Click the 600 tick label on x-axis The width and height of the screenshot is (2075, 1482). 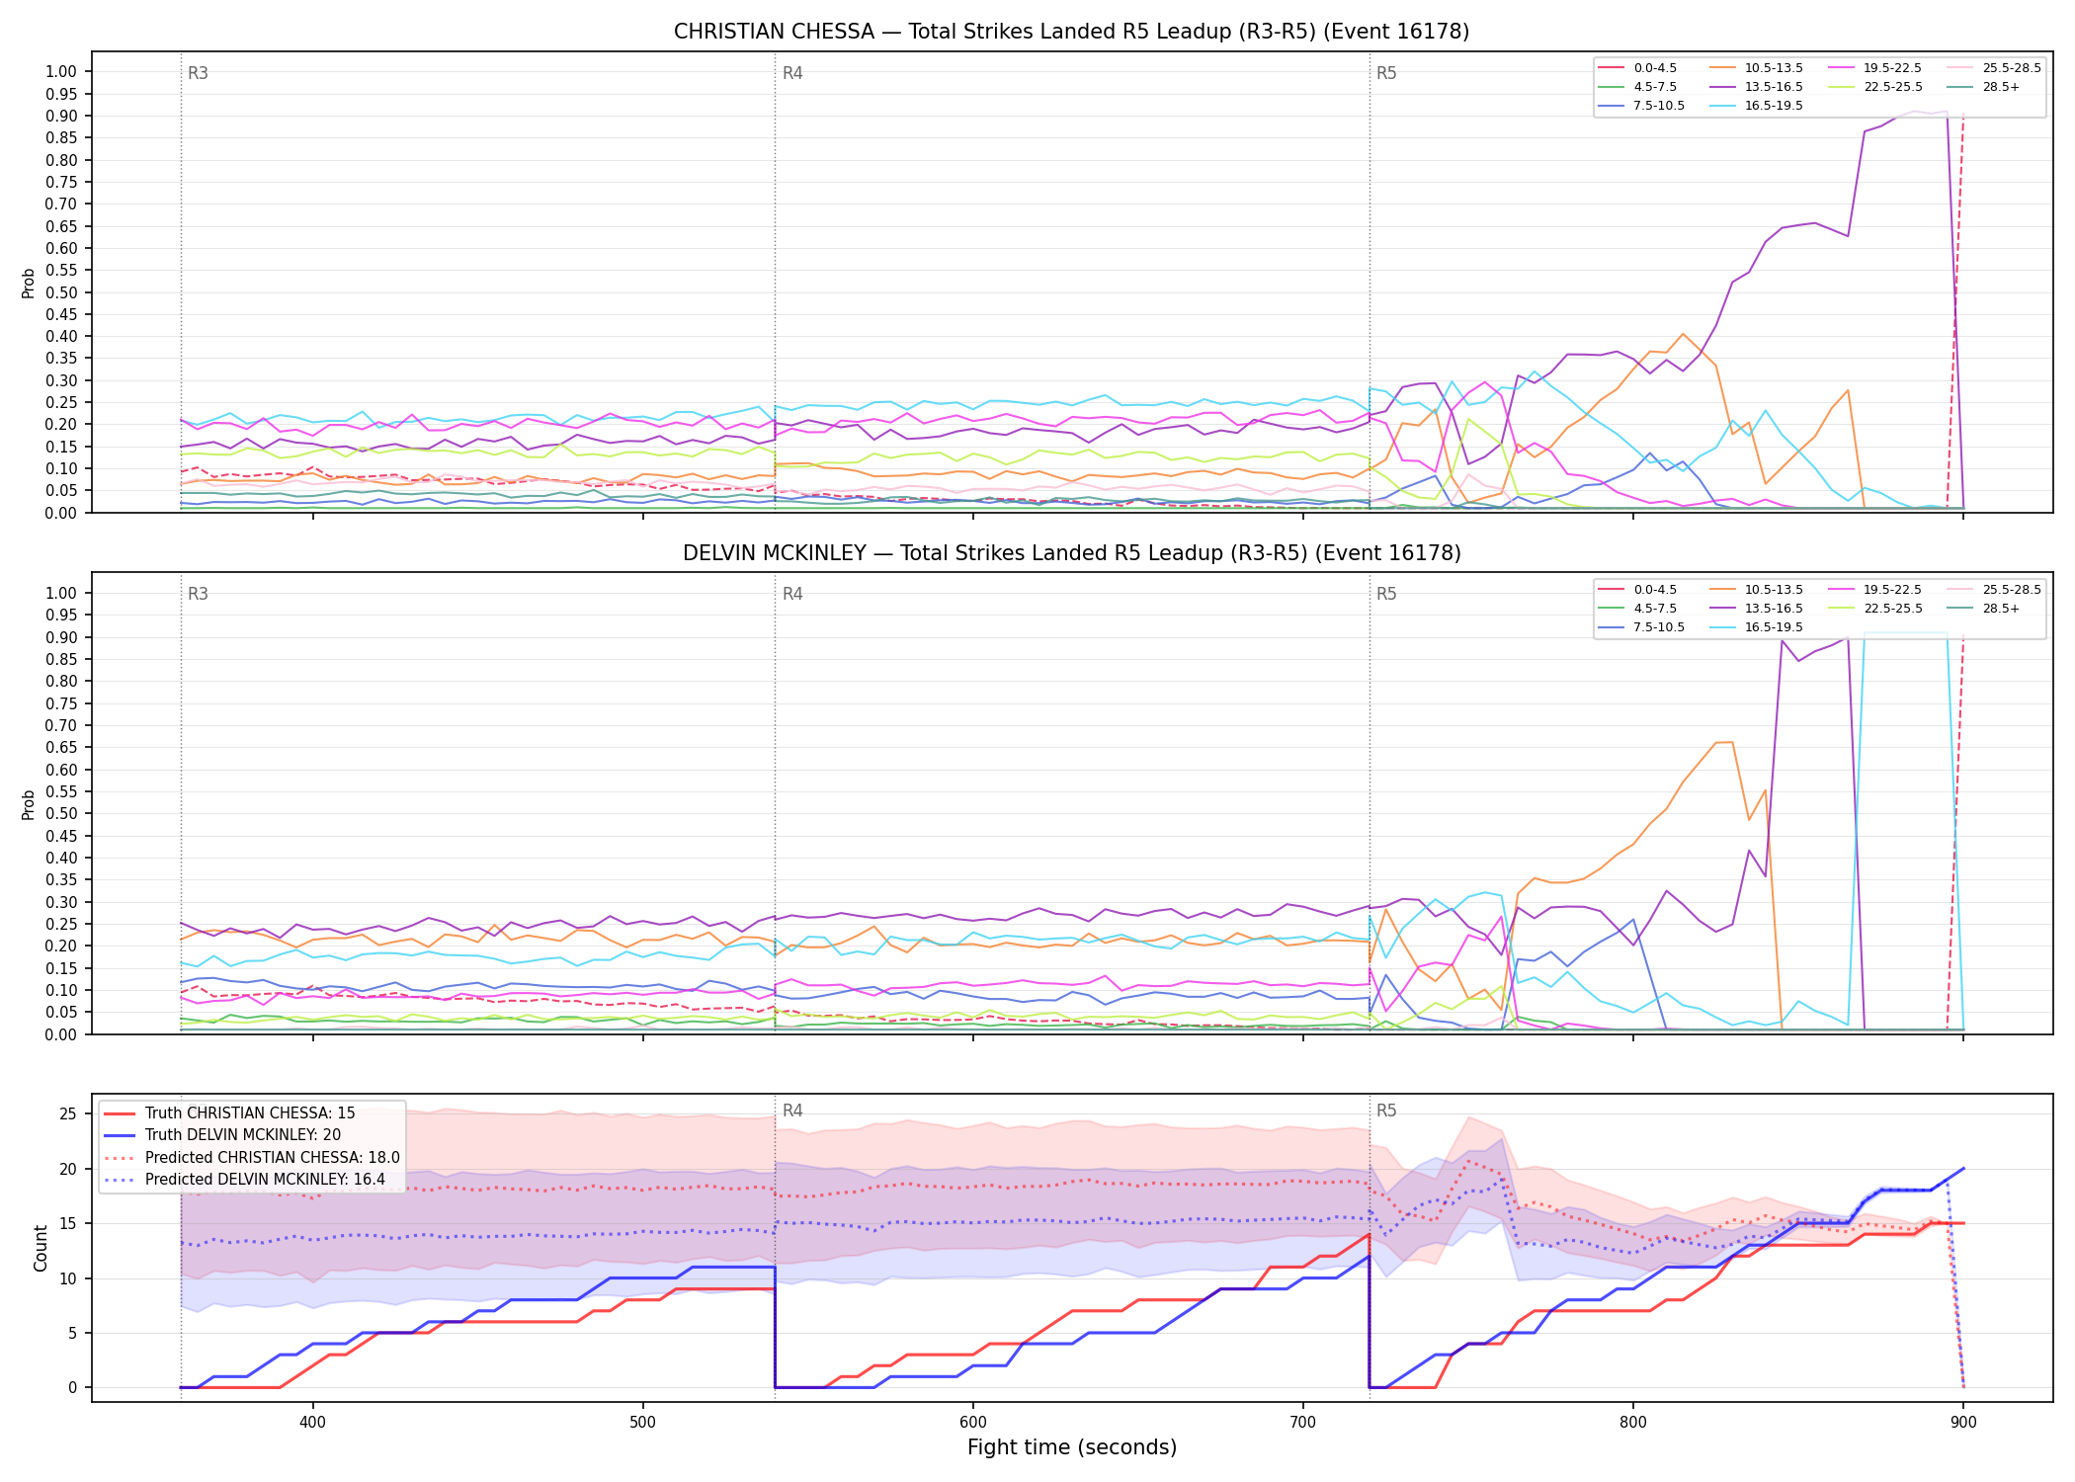[973, 1422]
